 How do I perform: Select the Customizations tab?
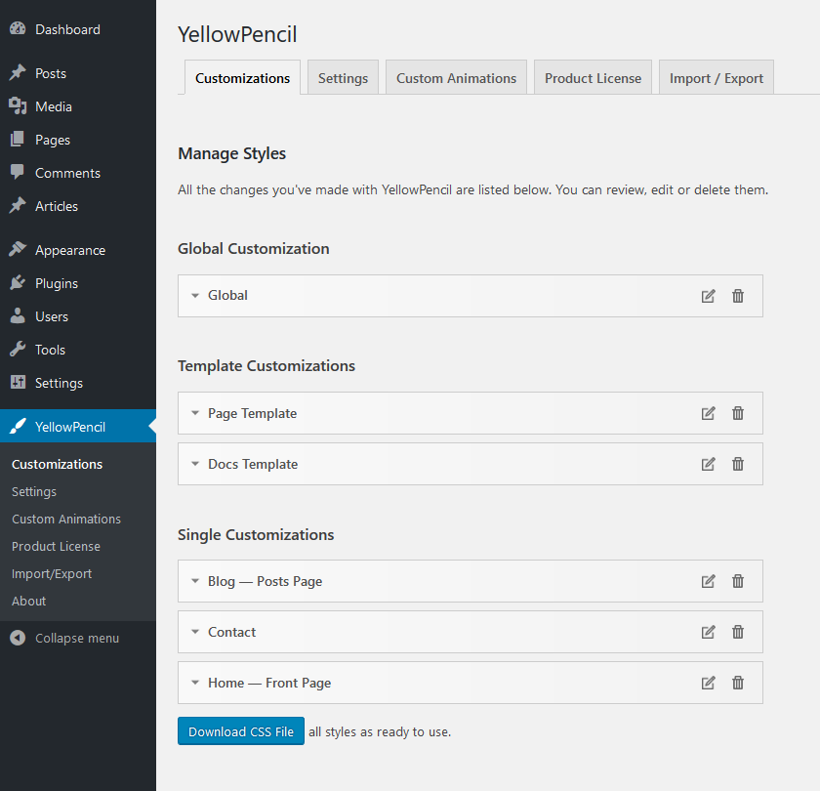coord(242,77)
